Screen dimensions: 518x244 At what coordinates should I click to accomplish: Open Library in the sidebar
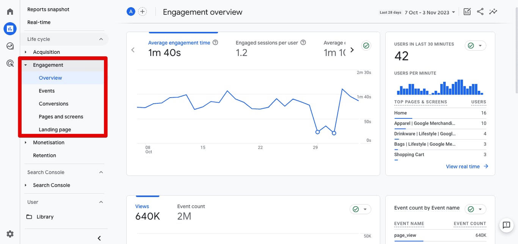(45, 217)
